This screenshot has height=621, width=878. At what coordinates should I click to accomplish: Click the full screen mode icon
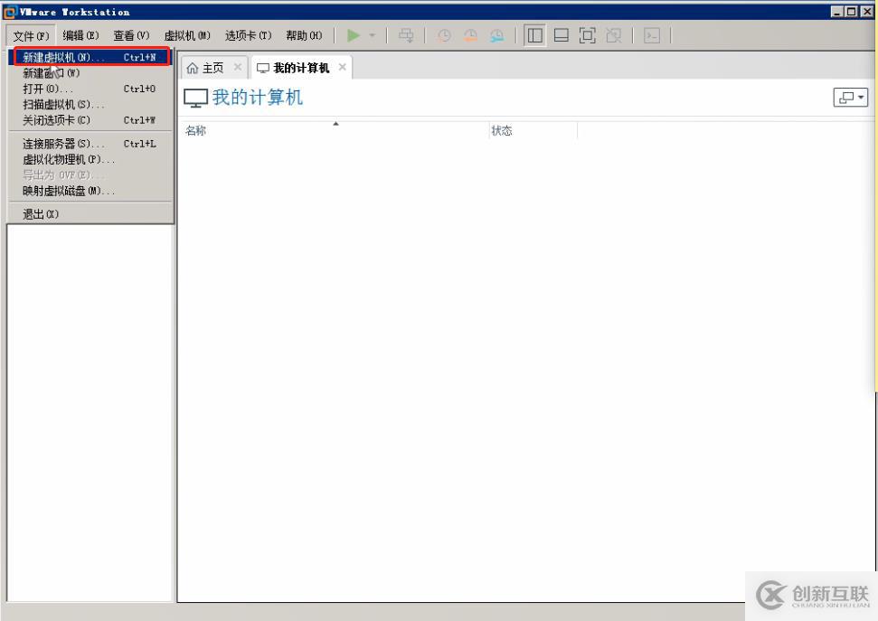point(588,36)
